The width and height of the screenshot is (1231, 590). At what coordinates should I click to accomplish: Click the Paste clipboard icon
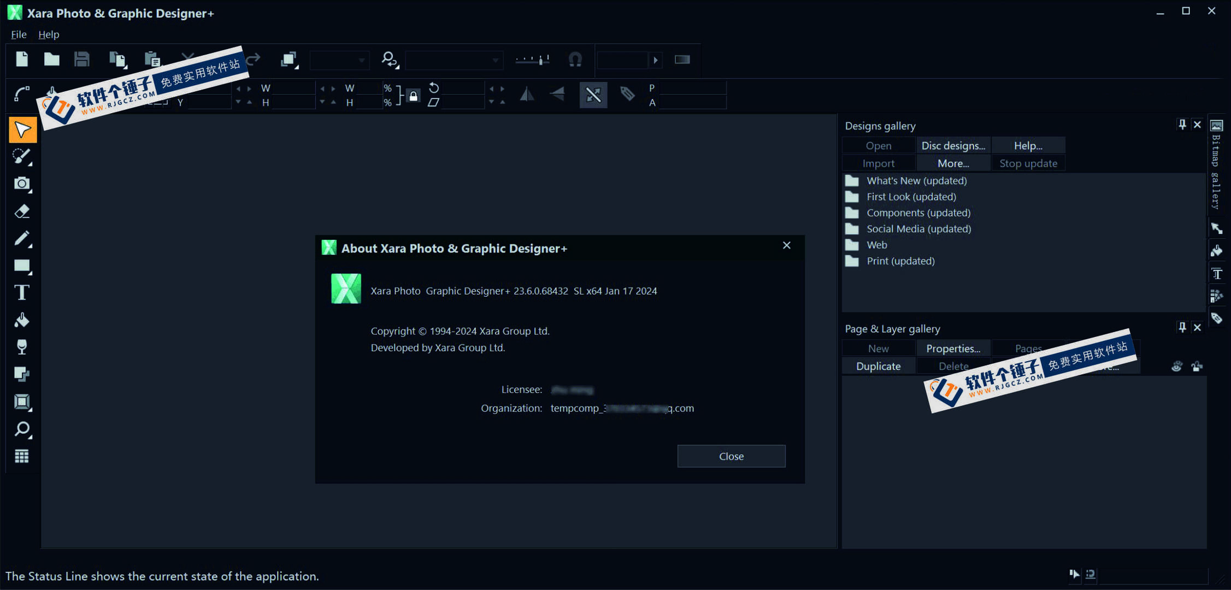pos(152,59)
